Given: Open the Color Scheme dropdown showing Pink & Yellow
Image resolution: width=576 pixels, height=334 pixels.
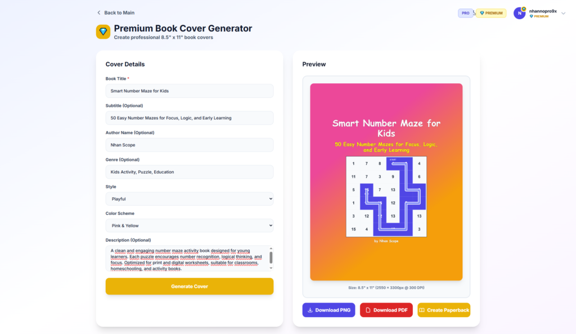Looking at the screenshot, I should (189, 225).
